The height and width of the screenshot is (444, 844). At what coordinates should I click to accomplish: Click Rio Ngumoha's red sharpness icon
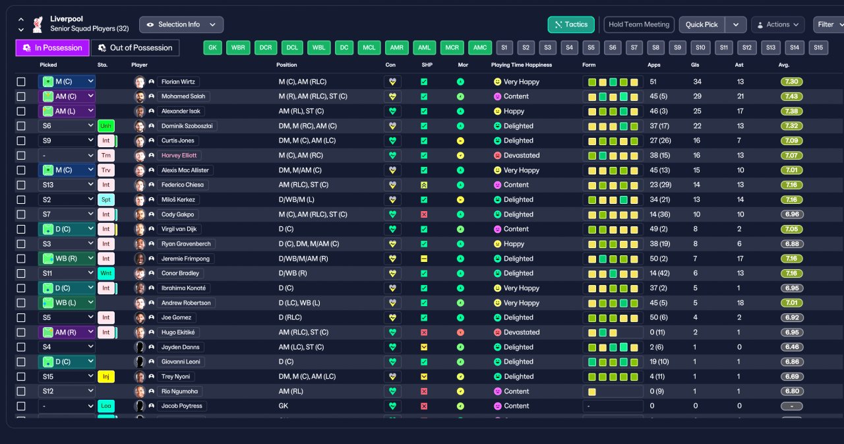click(x=424, y=391)
